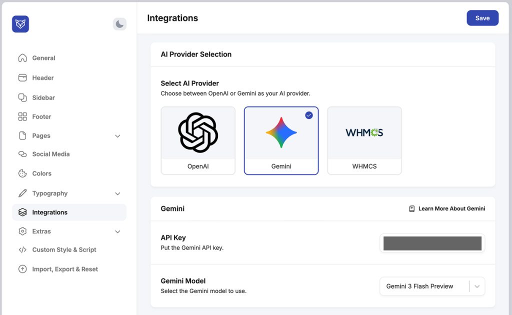Open the Integrations menu item

click(x=50, y=212)
